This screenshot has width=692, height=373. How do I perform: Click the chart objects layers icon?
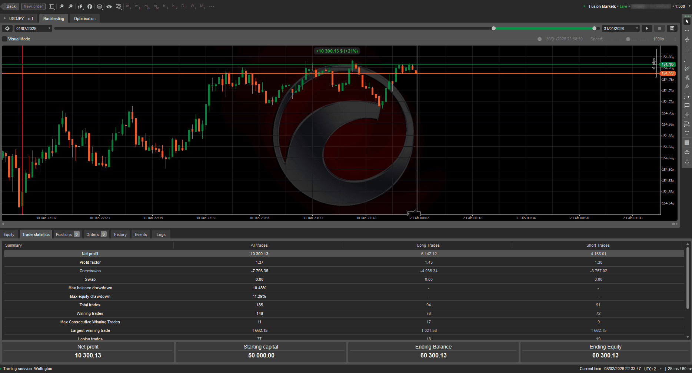(x=99, y=6)
